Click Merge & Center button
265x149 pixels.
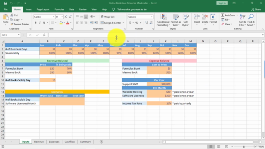pos(111,23)
